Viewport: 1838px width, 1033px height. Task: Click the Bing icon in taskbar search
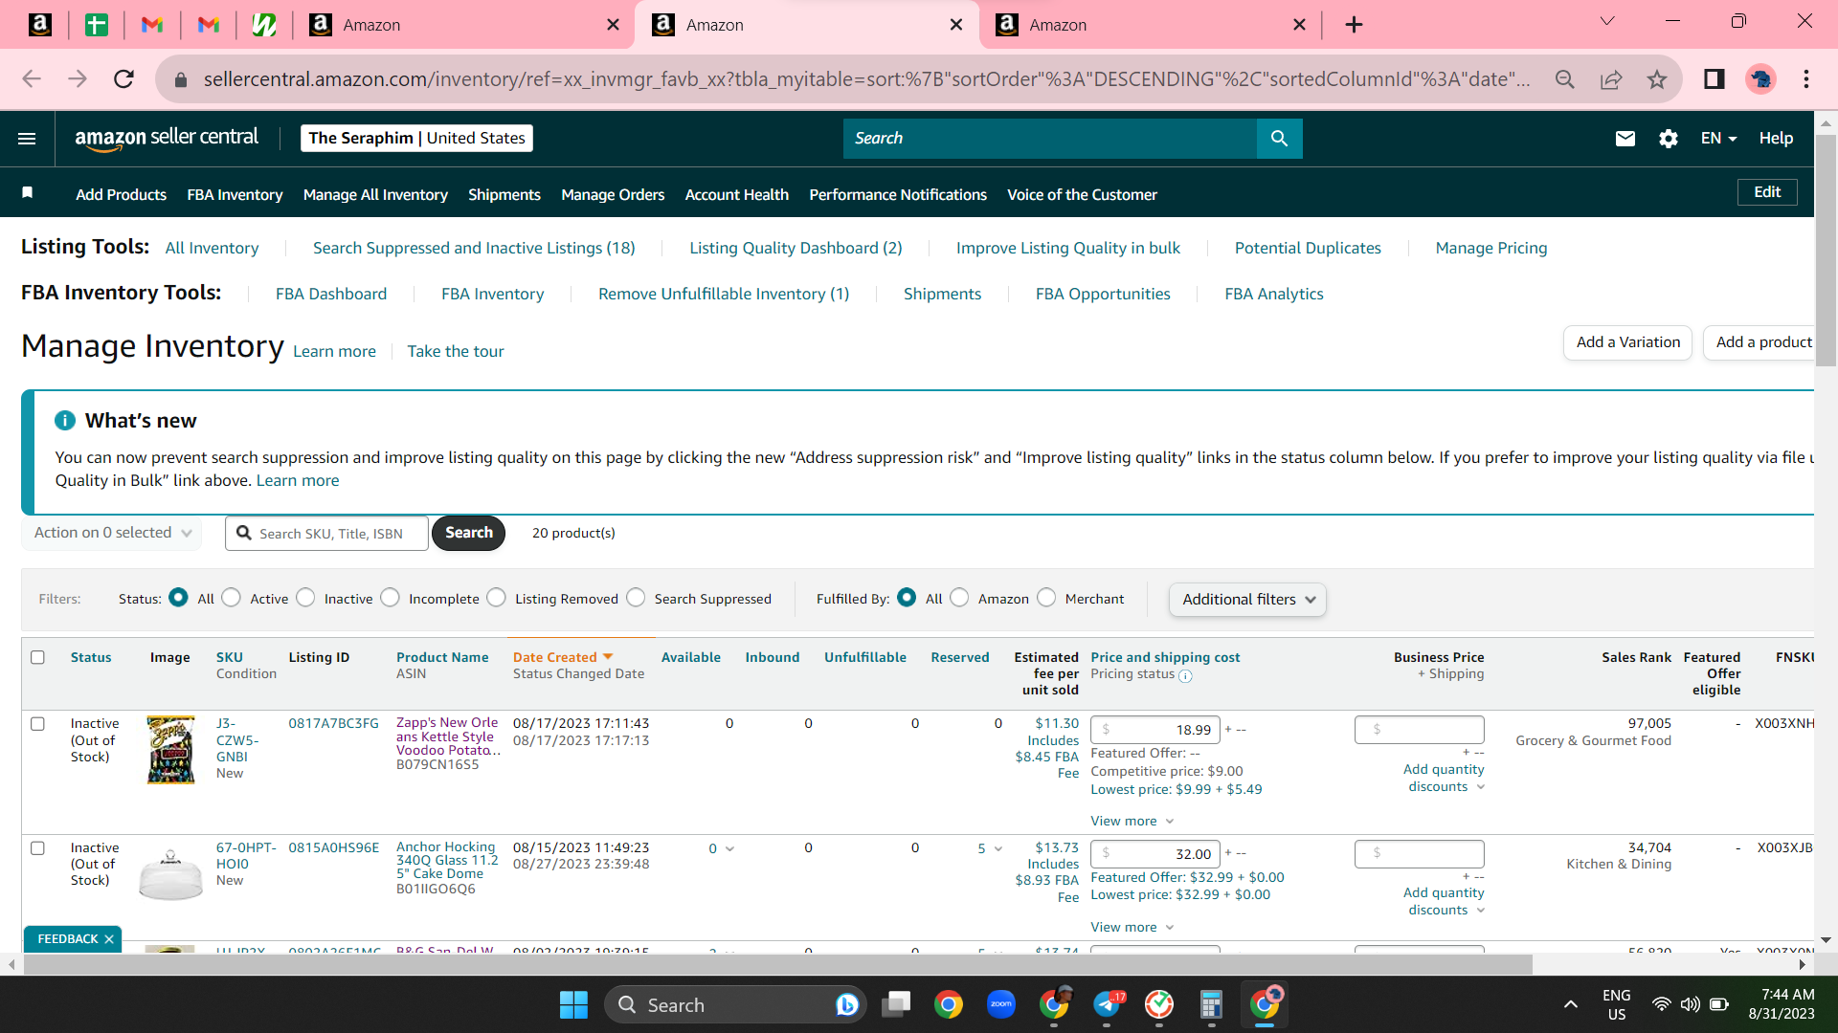pyautogui.click(x=846, y=1004)
